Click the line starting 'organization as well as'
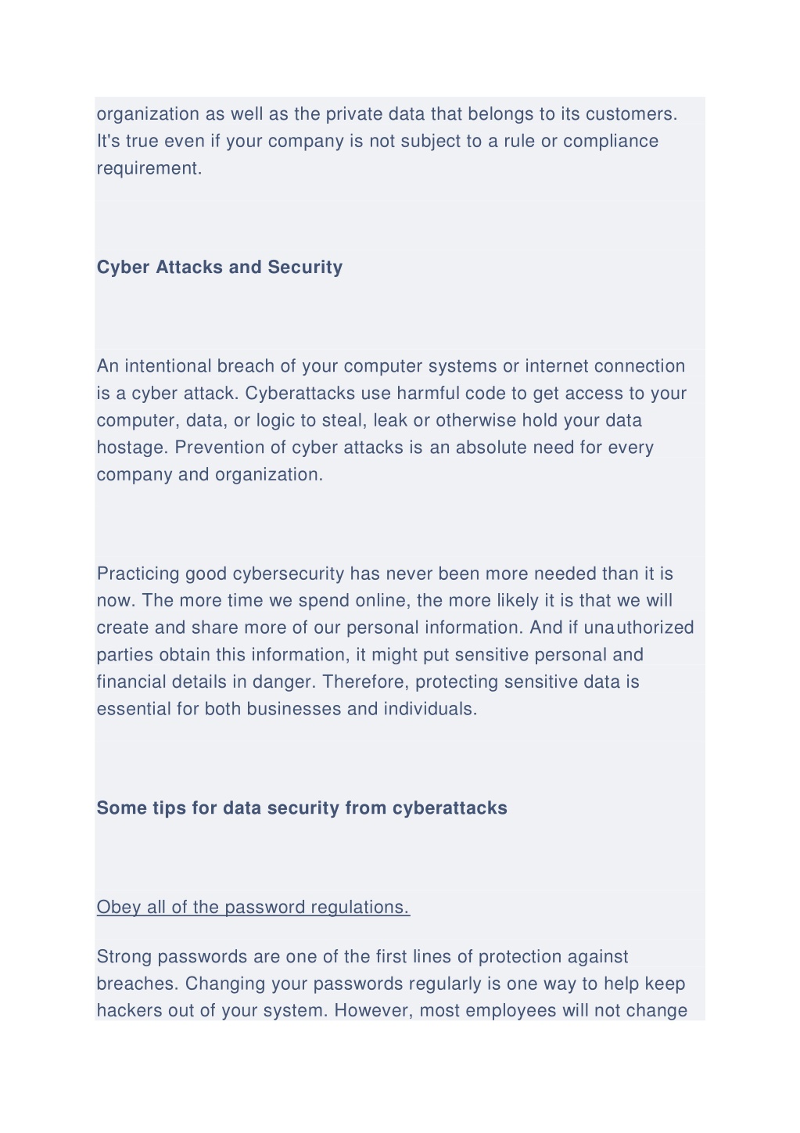 coord(387,114)
